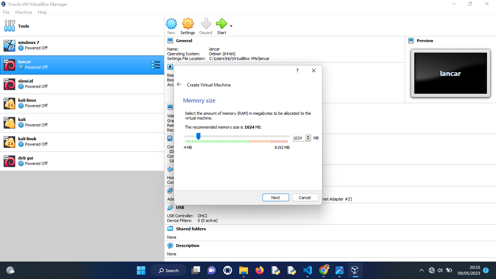Click the Storage section disk icon
The width and height of the screenshot is (496, 279).
coord(170,138)
